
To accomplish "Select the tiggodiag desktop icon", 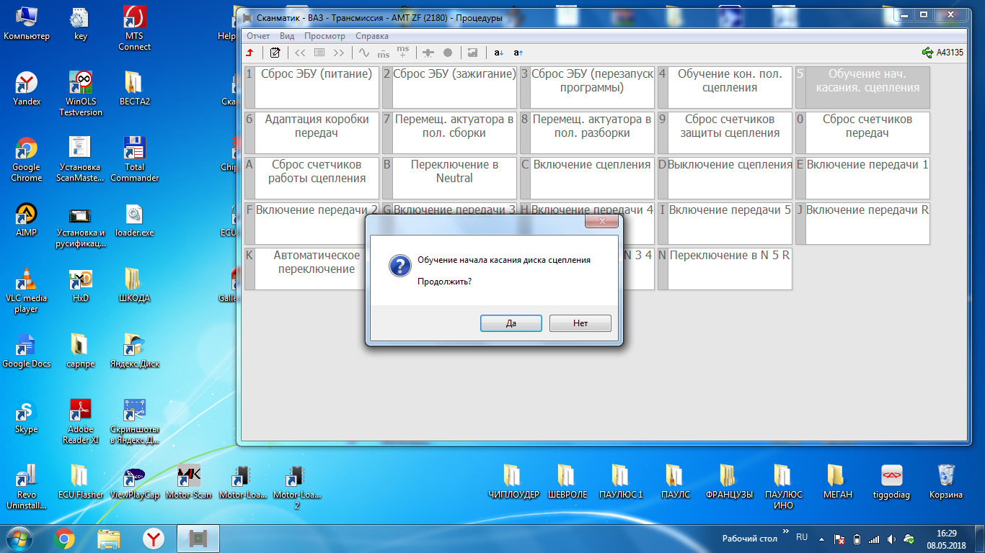I will 892,482.
